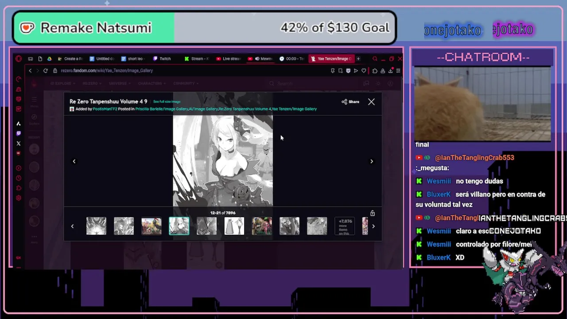Expand the UNIVERSE dropdown in the wiki navigation
Image resolution: width=567 pixels, height=319 pixels.
click(119, 83)
